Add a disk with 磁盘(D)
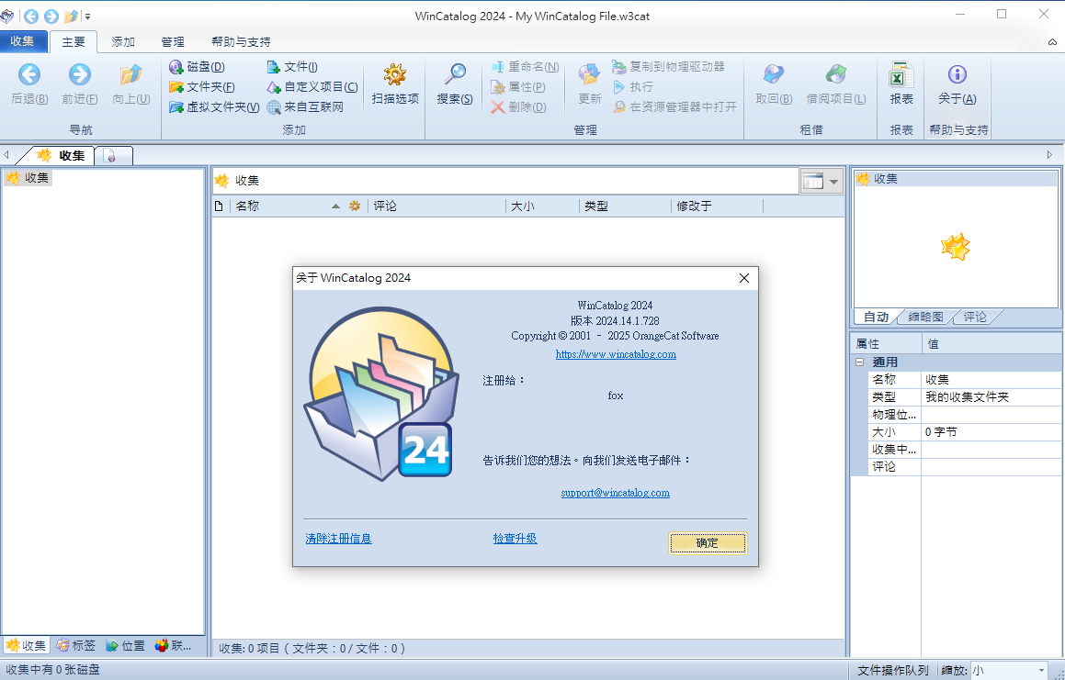The height and width of the screenshot is (680, 1065). coord(197,66)
